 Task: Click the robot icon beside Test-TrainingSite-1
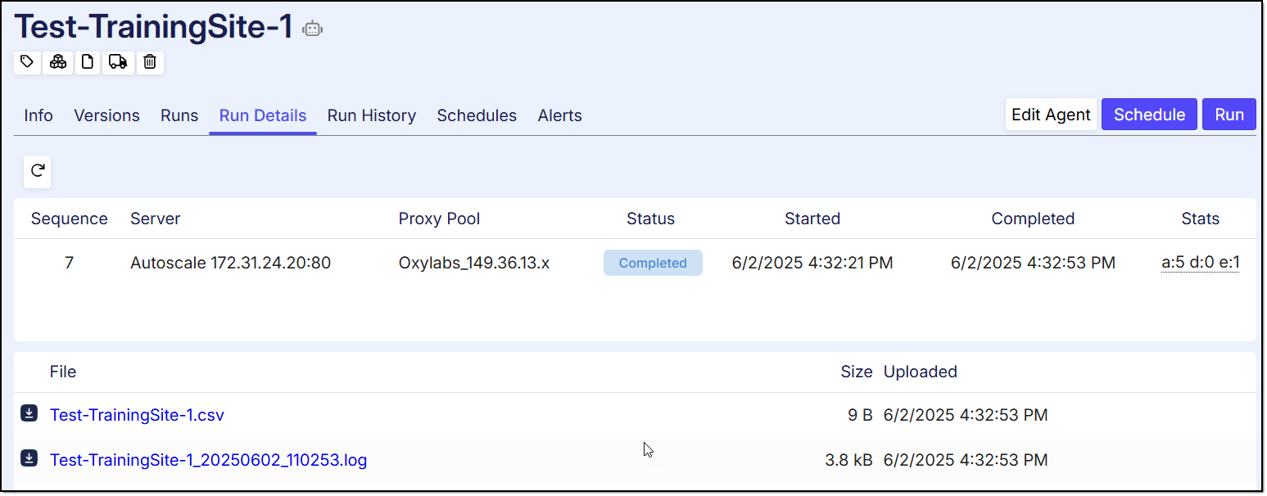tap(312, 29)
